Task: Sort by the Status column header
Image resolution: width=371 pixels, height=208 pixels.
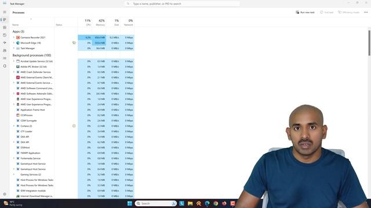Action: tap(66, 23)
